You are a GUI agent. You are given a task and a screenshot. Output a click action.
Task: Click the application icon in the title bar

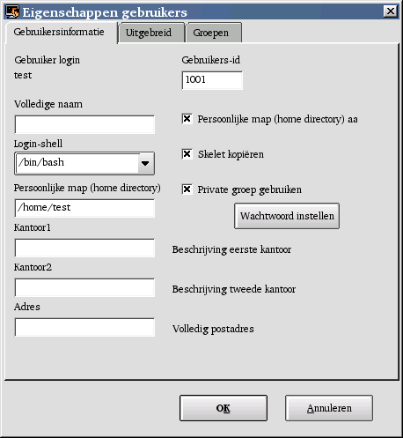(x=12, y=11)
